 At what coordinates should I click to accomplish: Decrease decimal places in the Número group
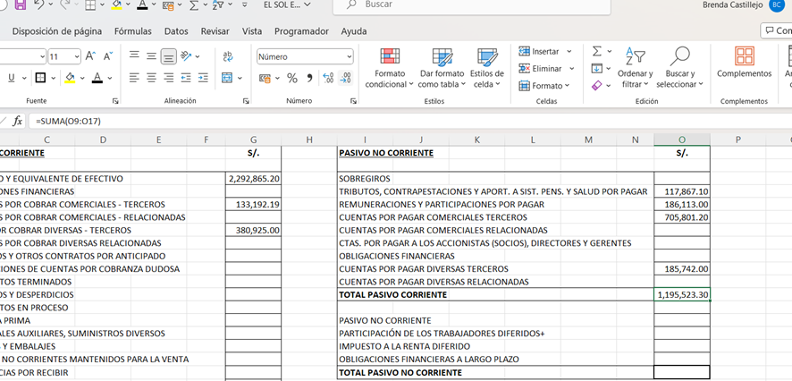(x=345, y=78)
